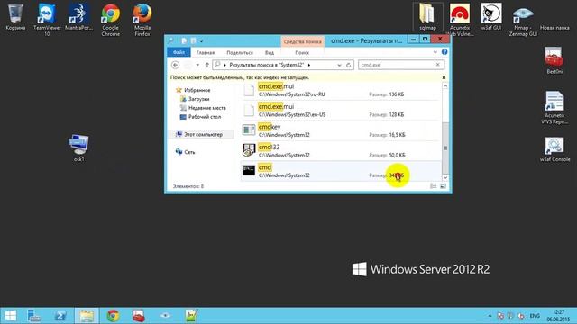Click the results list scroll-up arrow
This screenshot has width=577, height=324.
(445, 86)
